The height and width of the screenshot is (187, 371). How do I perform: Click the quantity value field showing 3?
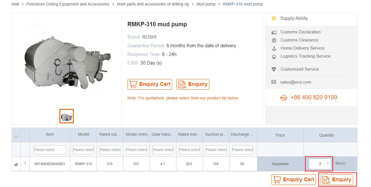click(320, 164)
